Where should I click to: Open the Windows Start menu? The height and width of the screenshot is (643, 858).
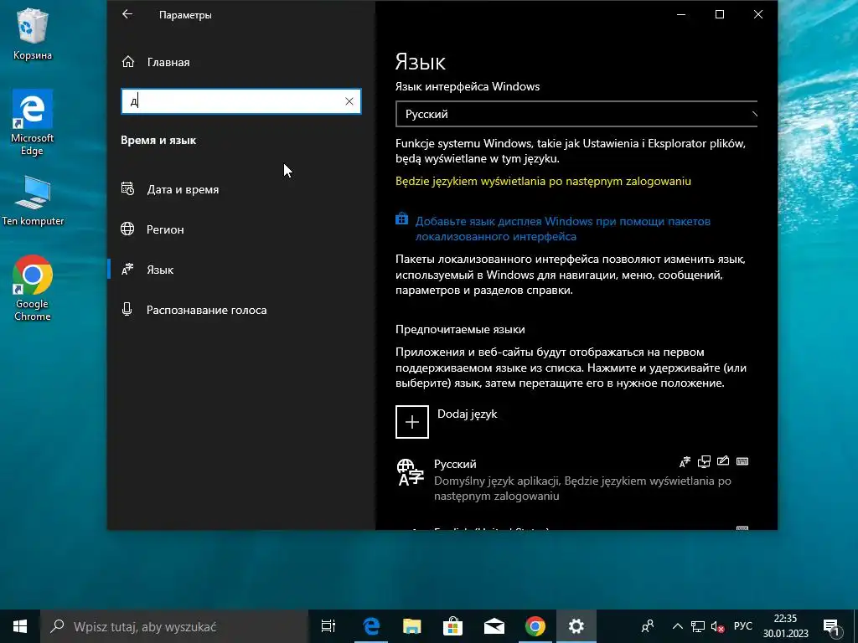pos(20,626)
